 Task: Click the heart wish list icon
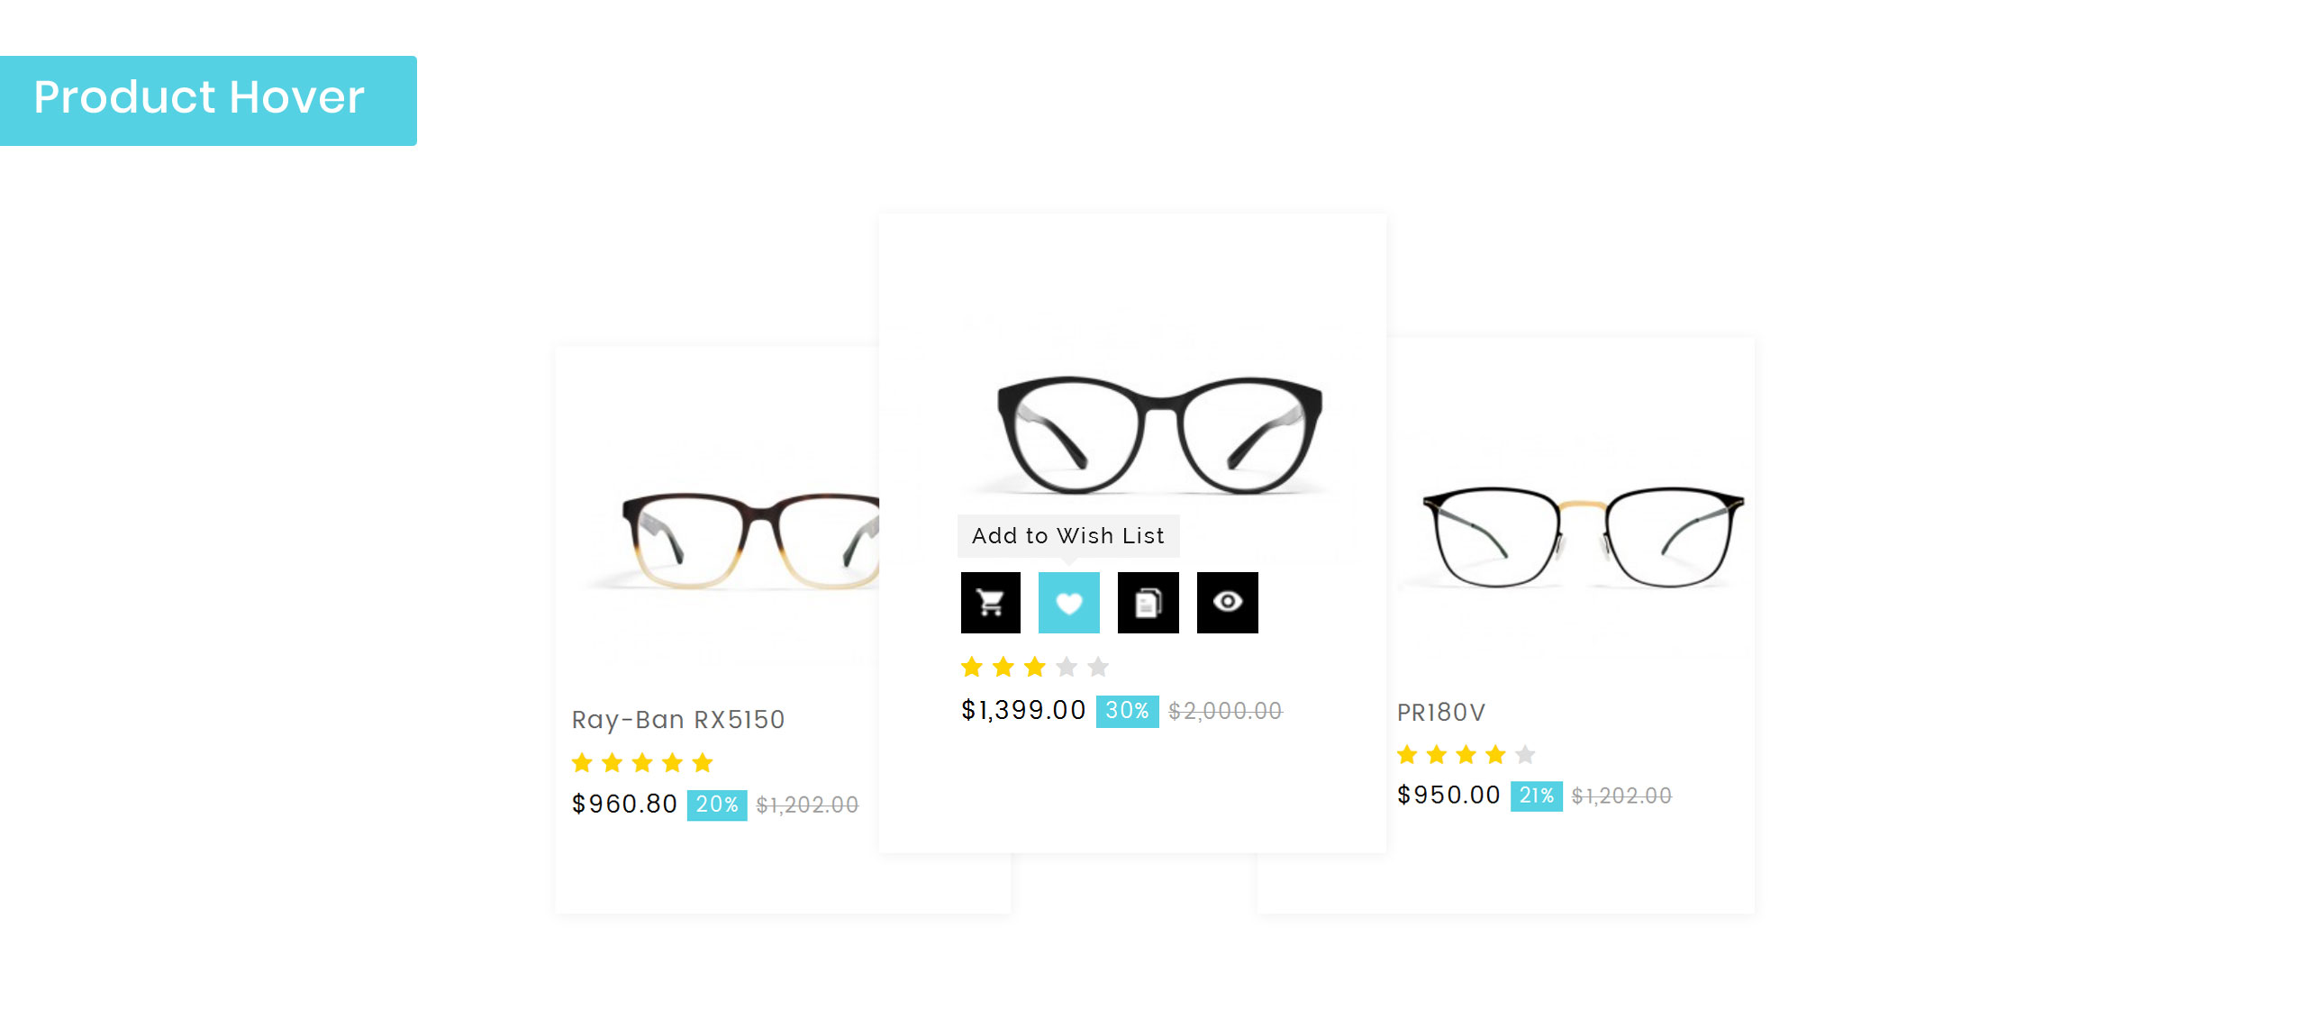click(1068, 603)
